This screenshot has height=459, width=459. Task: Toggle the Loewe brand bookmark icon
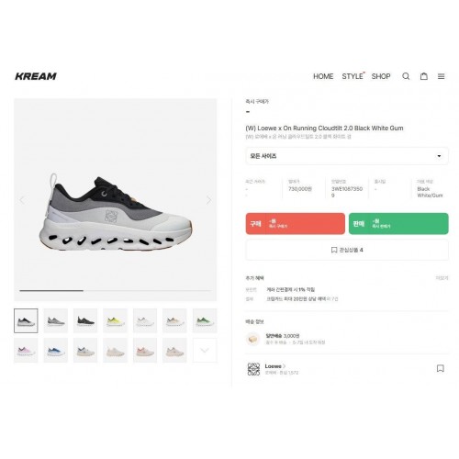click(x=441, y=368)
